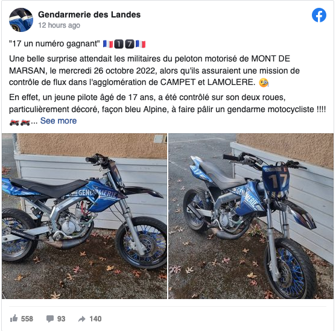Click the first French flag emoji
The image size is (336, 331).
coord(108,44)
